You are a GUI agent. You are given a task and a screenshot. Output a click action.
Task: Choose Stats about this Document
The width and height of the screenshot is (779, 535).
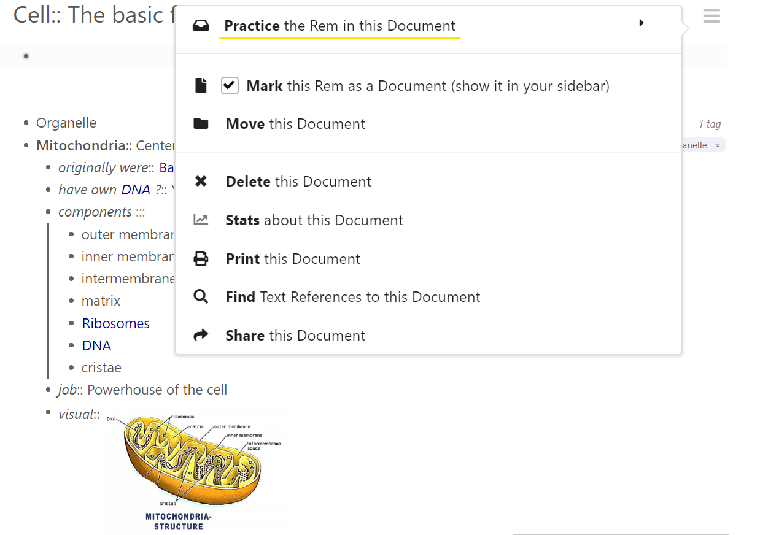click(x=314, y=220)
